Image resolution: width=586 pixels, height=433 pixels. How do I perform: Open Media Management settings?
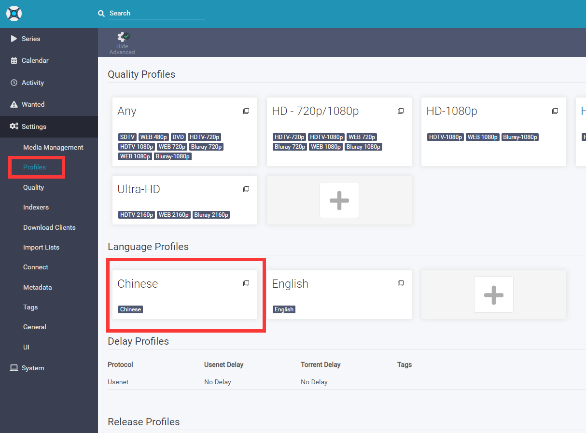(53, 147)
